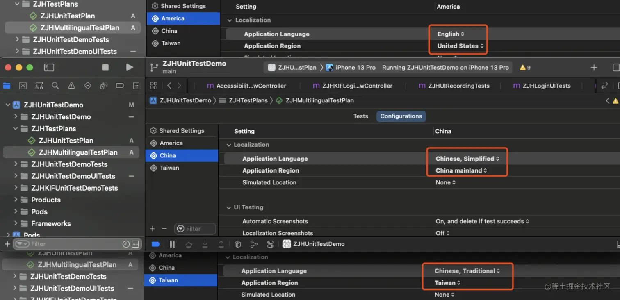This screenshot has width=620, height=300.
Task: Open the Source Control navigator
Action: click(x=23, y=86)
